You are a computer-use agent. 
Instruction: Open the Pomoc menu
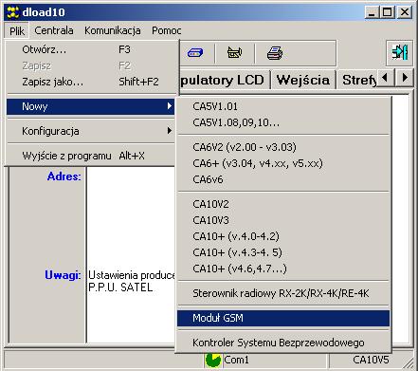pyautogui.click(x=166, y=30)
